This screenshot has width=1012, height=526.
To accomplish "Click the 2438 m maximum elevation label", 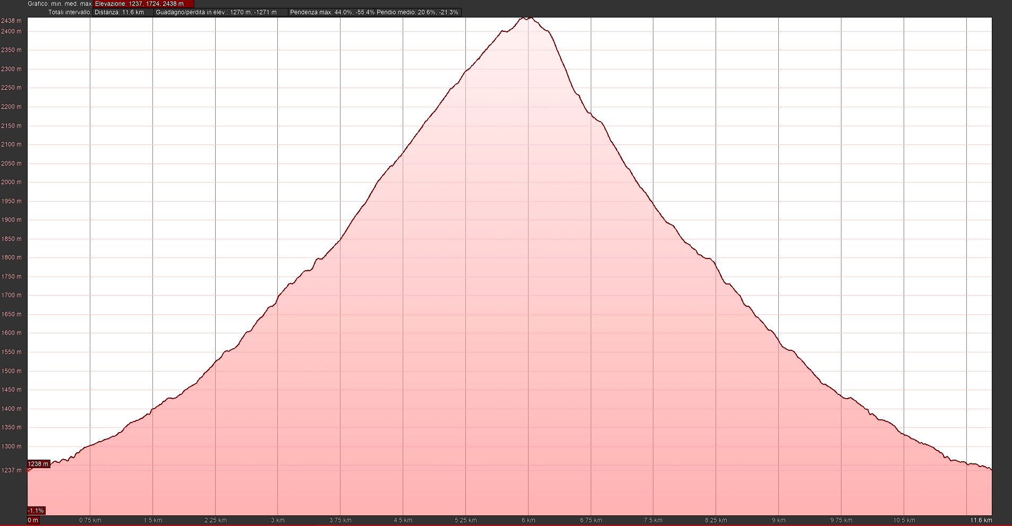I will pyautogui.click(x=12, y=21).
